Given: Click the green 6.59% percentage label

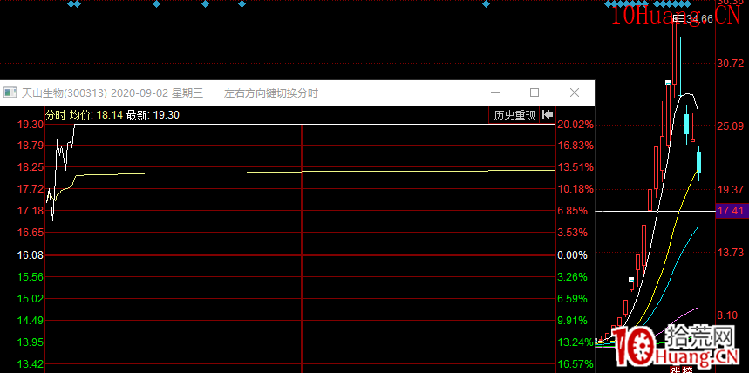Looking at the screenshot, I should (573, 299).
